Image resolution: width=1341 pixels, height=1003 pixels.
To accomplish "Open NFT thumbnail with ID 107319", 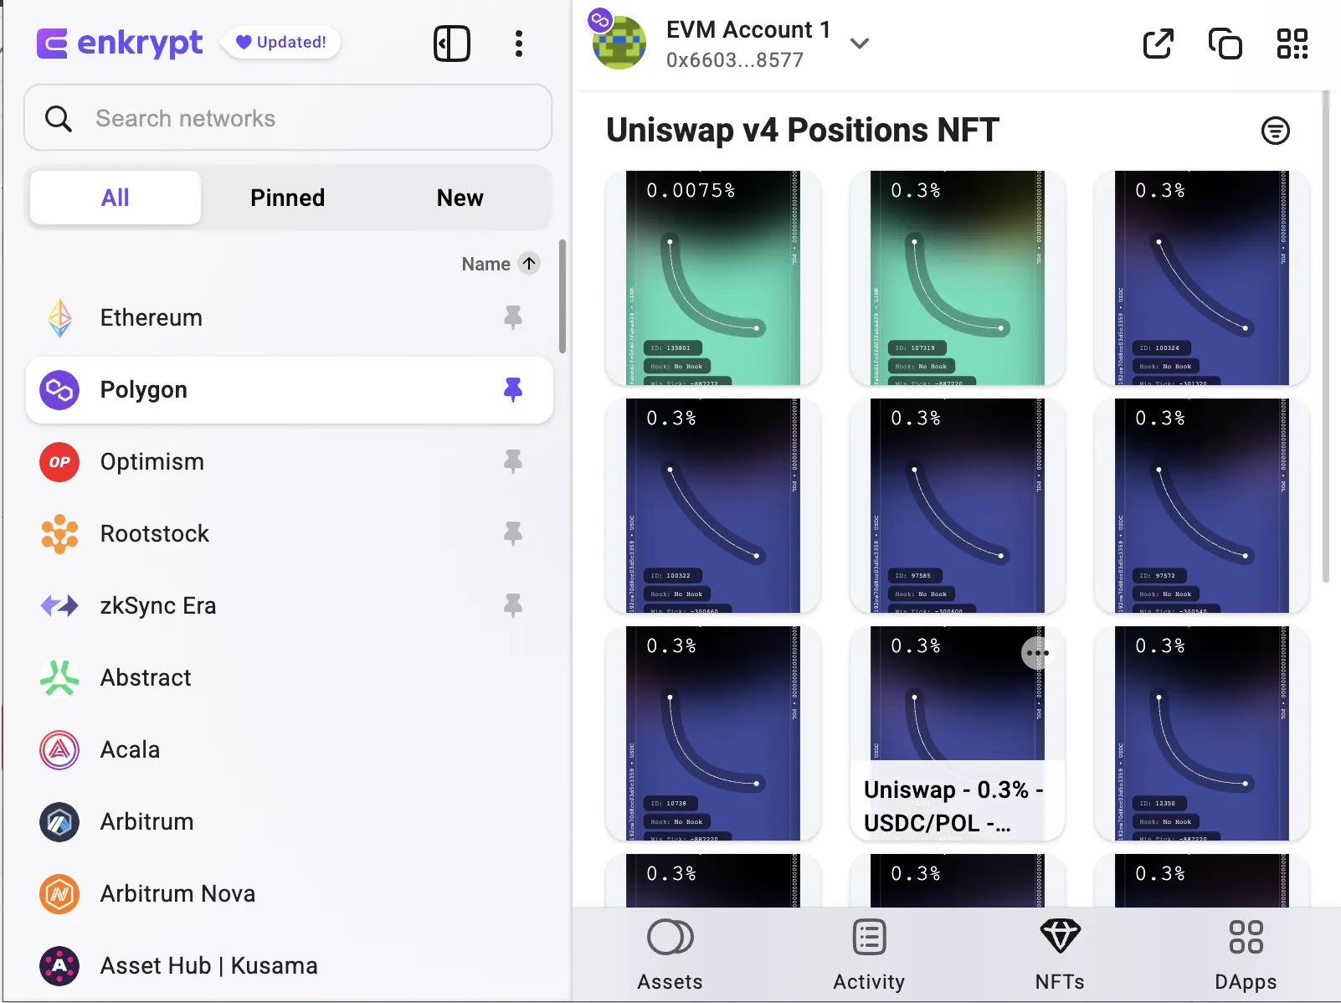I will (958, 278).
